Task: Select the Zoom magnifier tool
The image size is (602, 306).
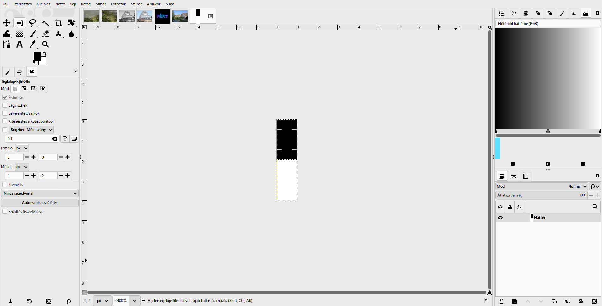Action: pyautogui.click(x=45, y=45)
